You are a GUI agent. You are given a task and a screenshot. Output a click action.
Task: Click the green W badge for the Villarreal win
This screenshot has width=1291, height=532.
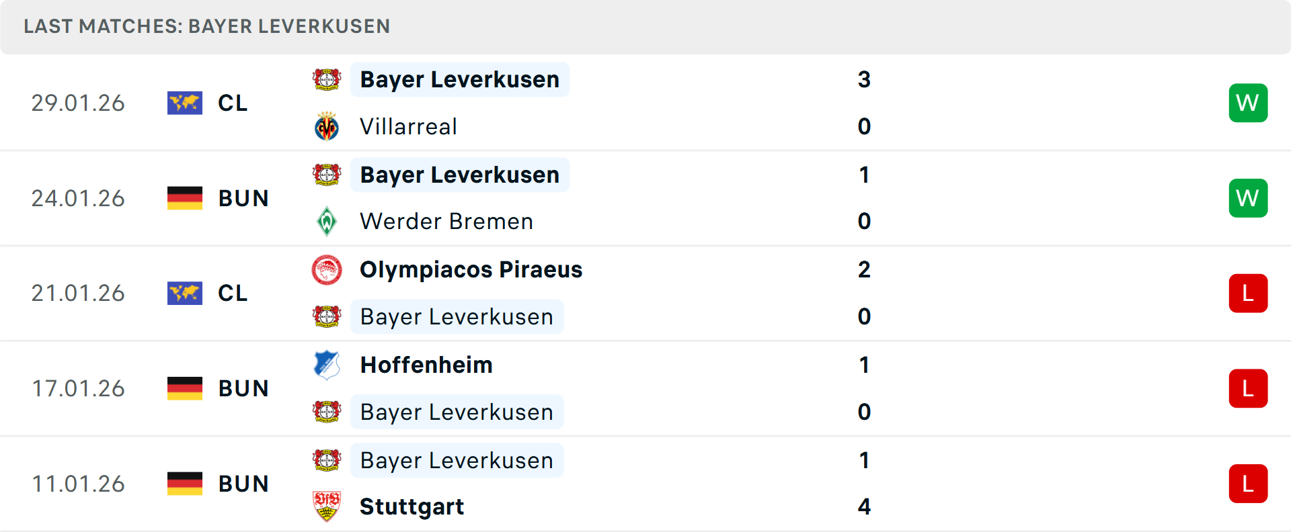(1248, 103)
